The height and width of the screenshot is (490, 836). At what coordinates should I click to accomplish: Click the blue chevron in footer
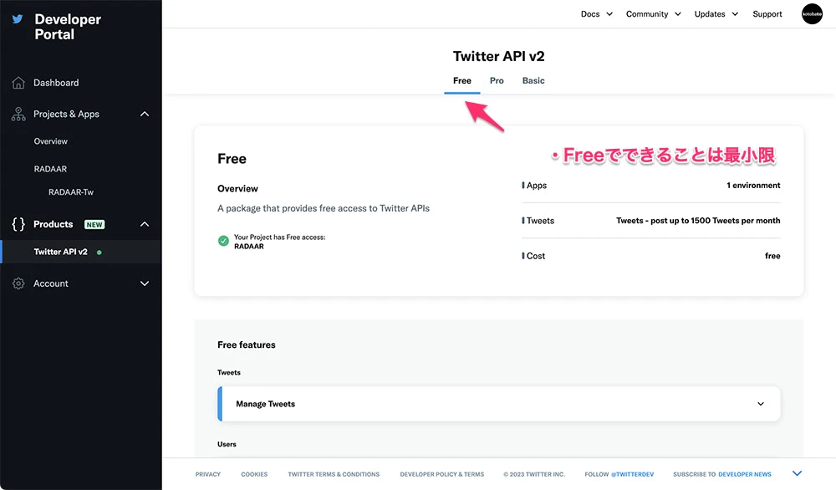tap(797, 474)
